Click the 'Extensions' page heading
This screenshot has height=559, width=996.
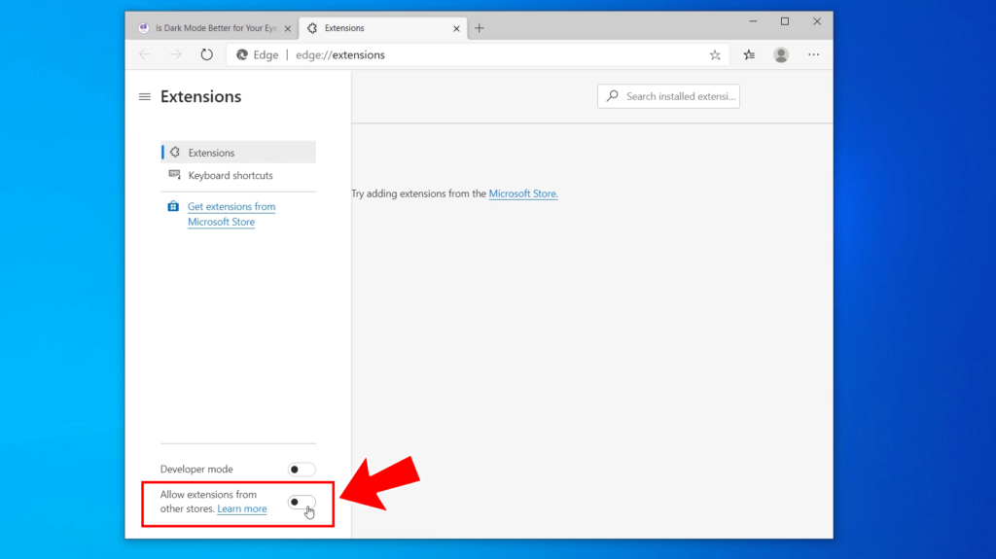coord(200,96)
